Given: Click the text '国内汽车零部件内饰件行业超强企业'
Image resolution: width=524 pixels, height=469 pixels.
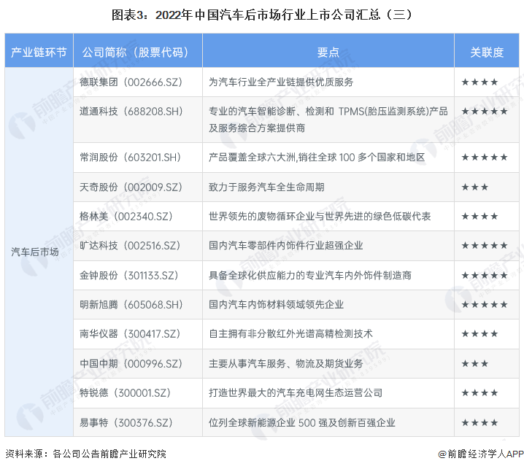Looking at the screenshot, I should click(286, 246).
